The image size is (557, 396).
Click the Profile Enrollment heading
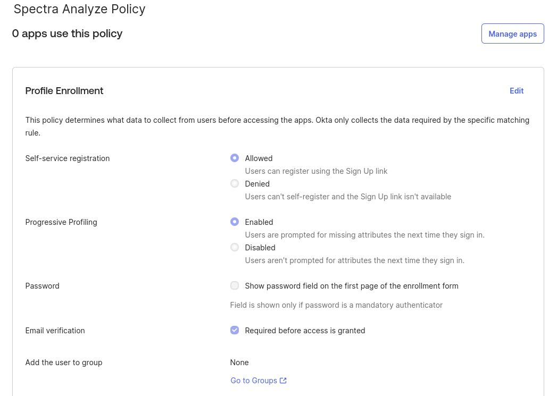64,91
